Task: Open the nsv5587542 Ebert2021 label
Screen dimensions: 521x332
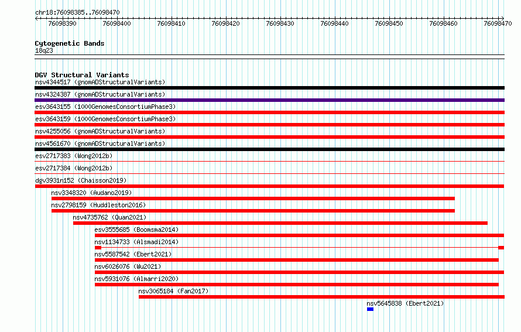Action: point(133,254)
